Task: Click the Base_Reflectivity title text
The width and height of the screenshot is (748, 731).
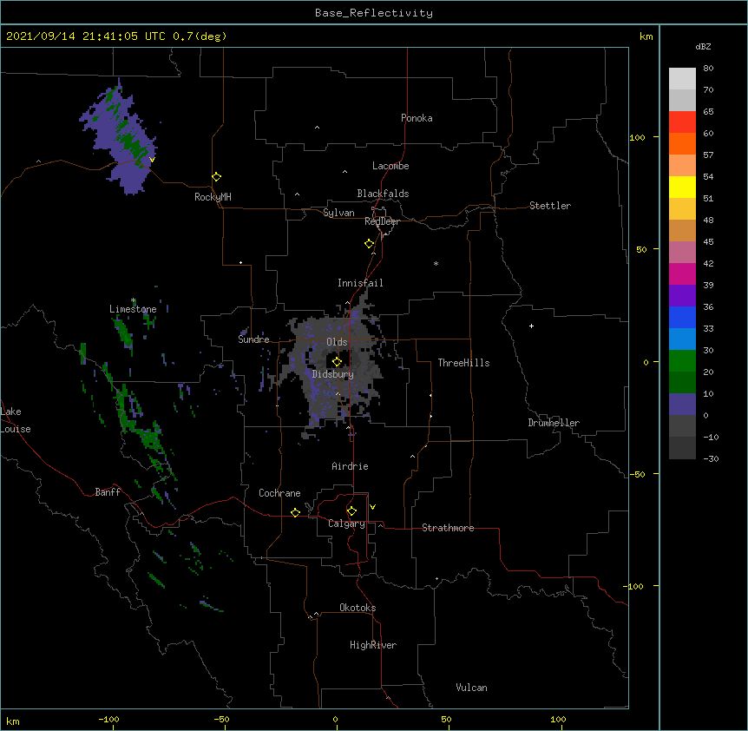Action: click(x=374, y=13)
